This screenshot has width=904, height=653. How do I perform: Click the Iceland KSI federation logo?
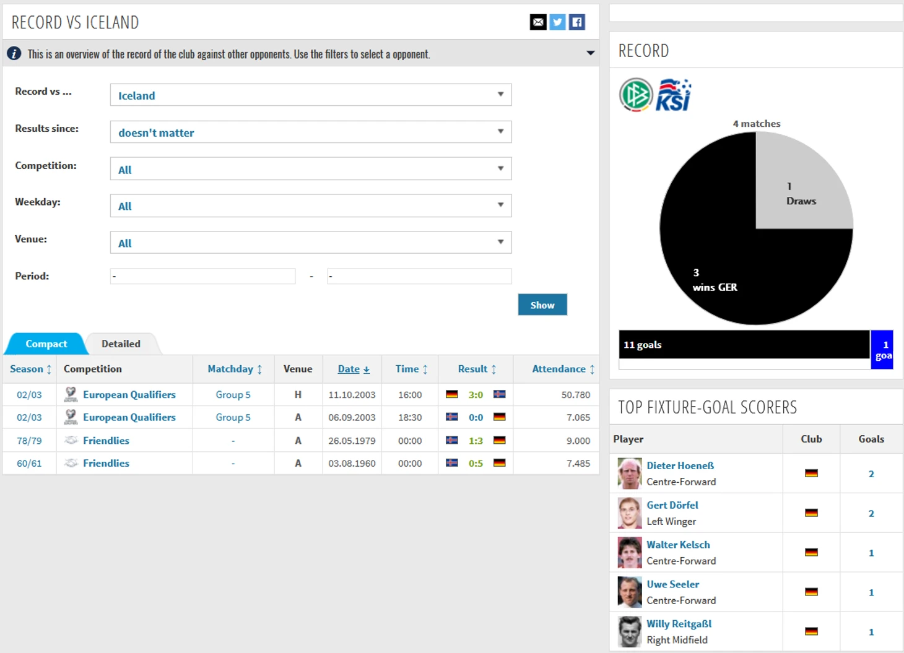pyautogui.click(x=673, y=95)
